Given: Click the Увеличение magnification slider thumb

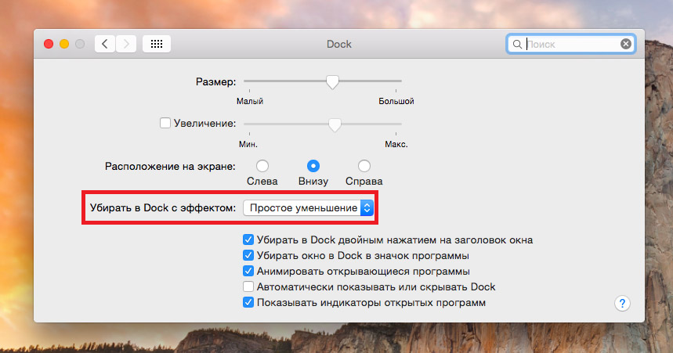Looking at the screenshot, I should click(x=335, y=124).
